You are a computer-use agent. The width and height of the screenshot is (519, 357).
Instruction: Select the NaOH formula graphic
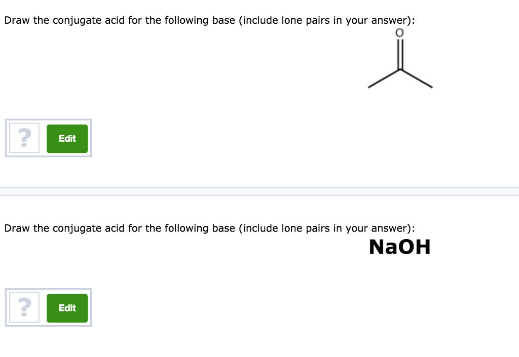(x=400, y=247)
